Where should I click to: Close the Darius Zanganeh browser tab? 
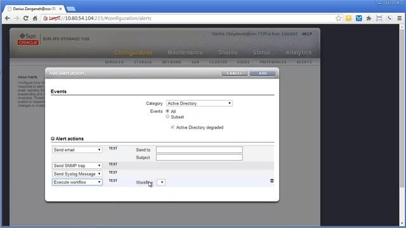pos(60,9)
